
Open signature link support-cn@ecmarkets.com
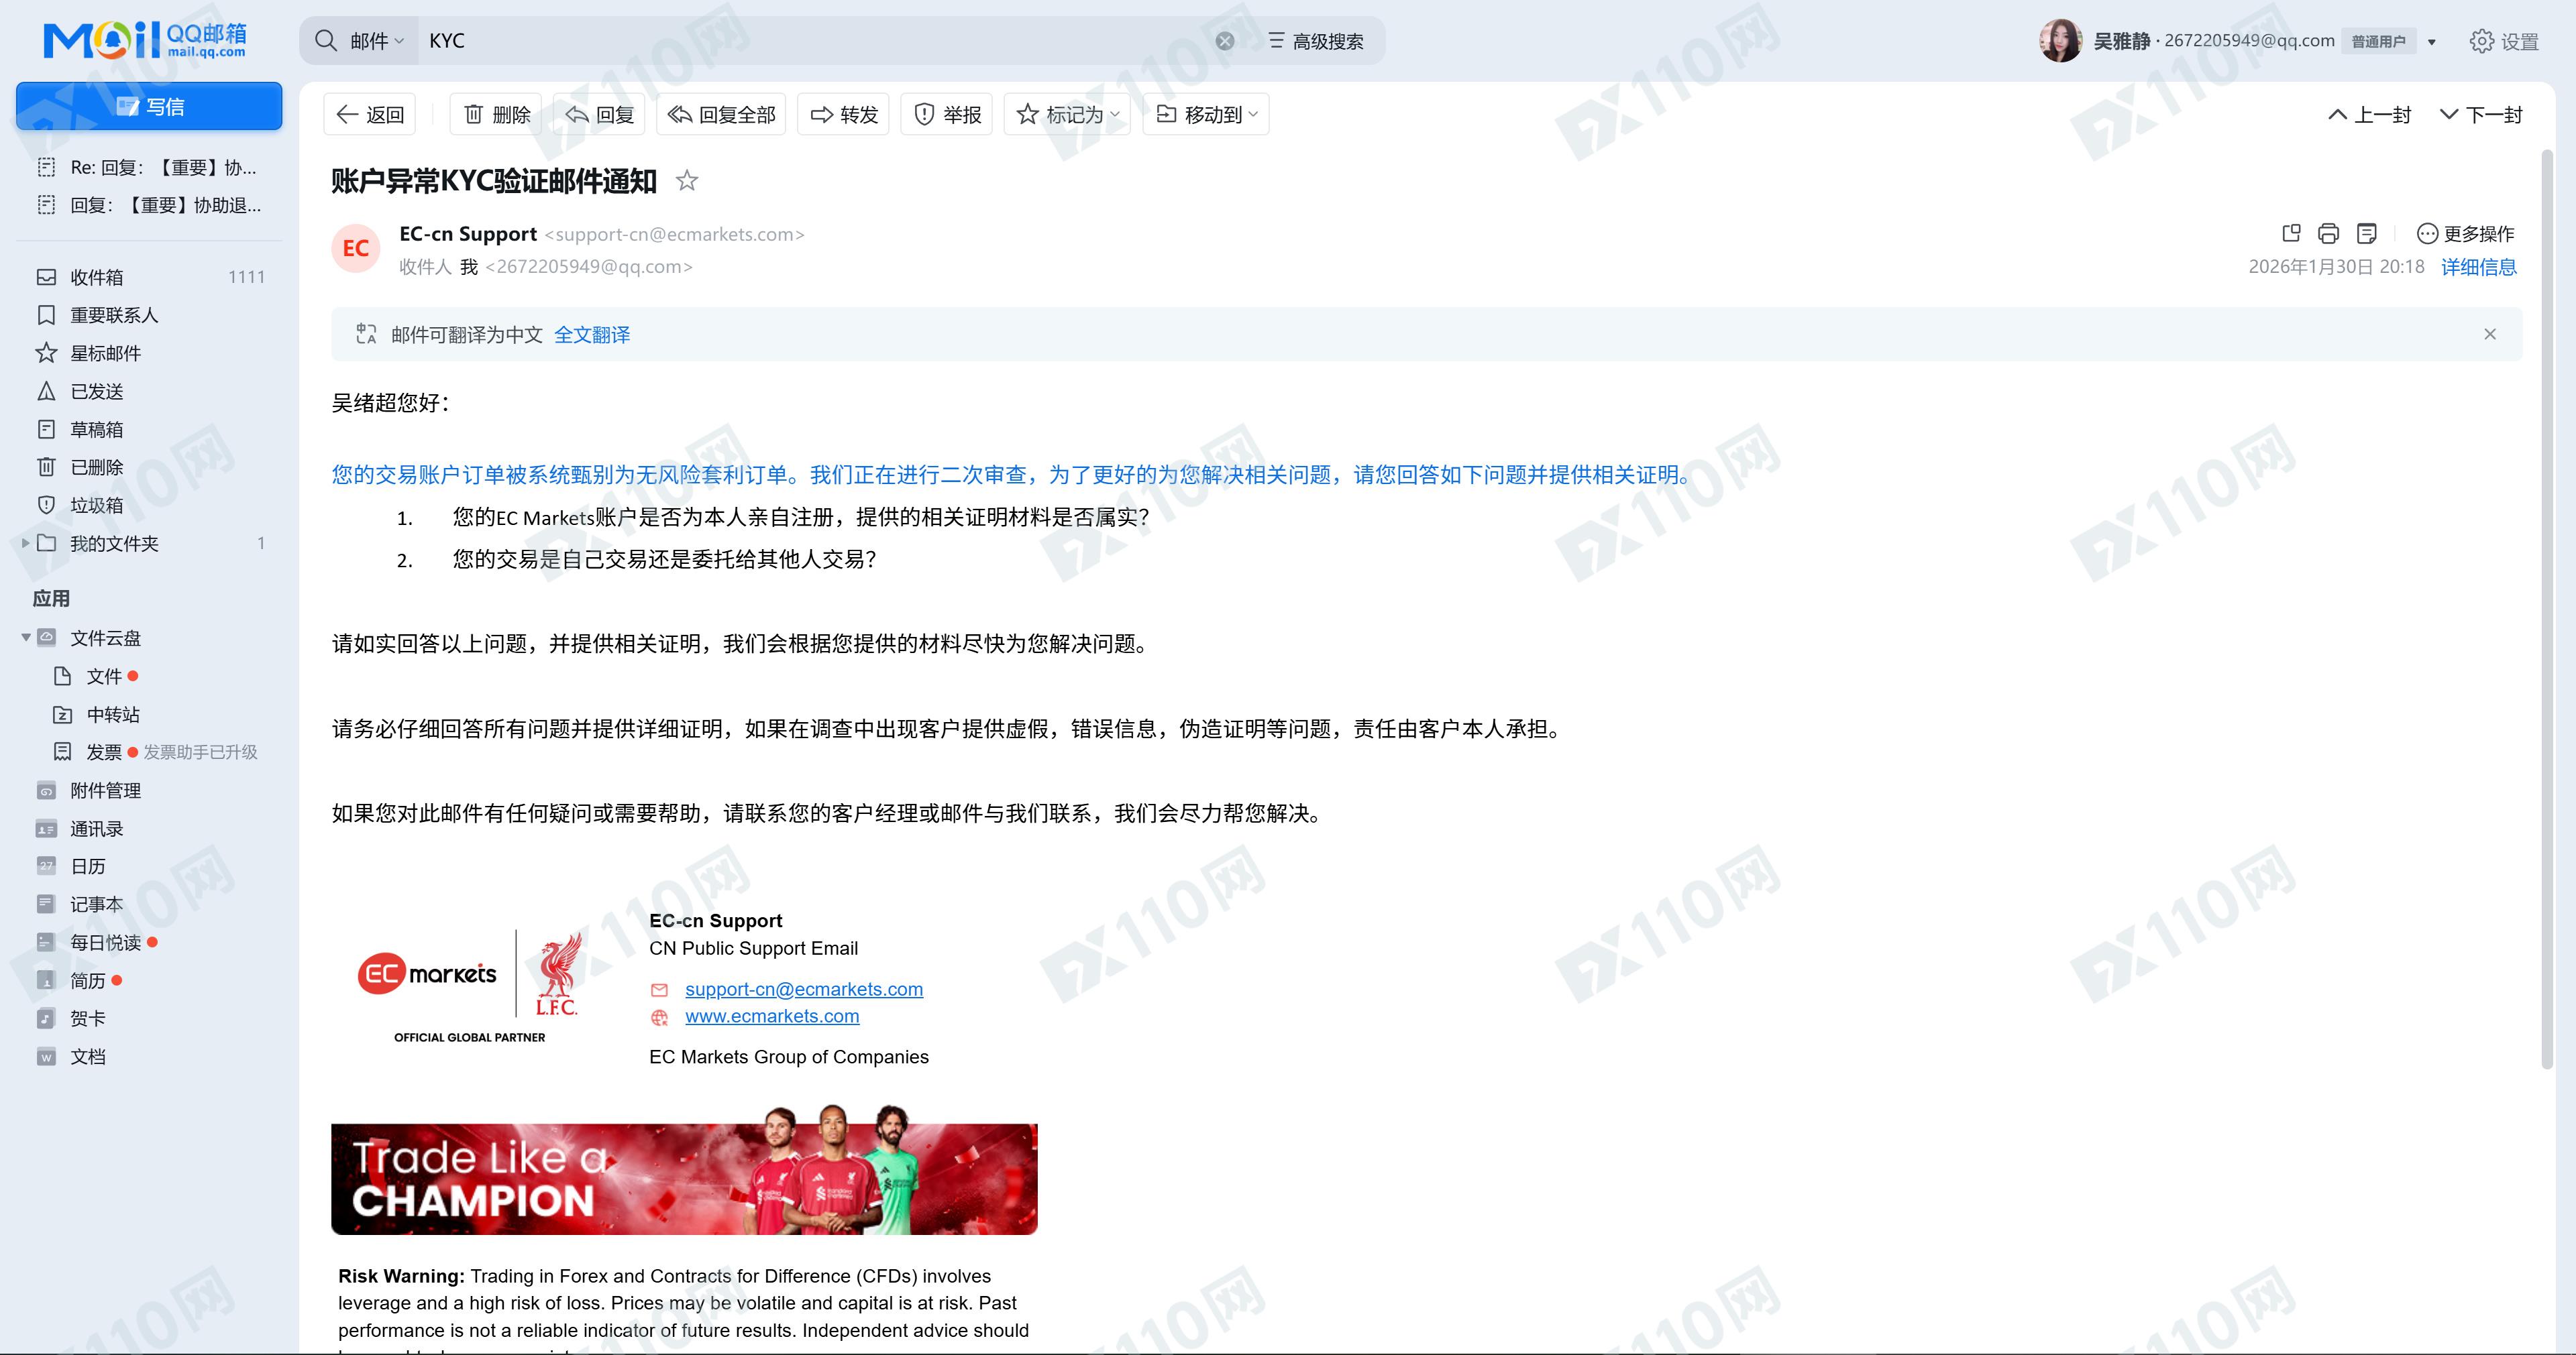[x=804, y=988]
